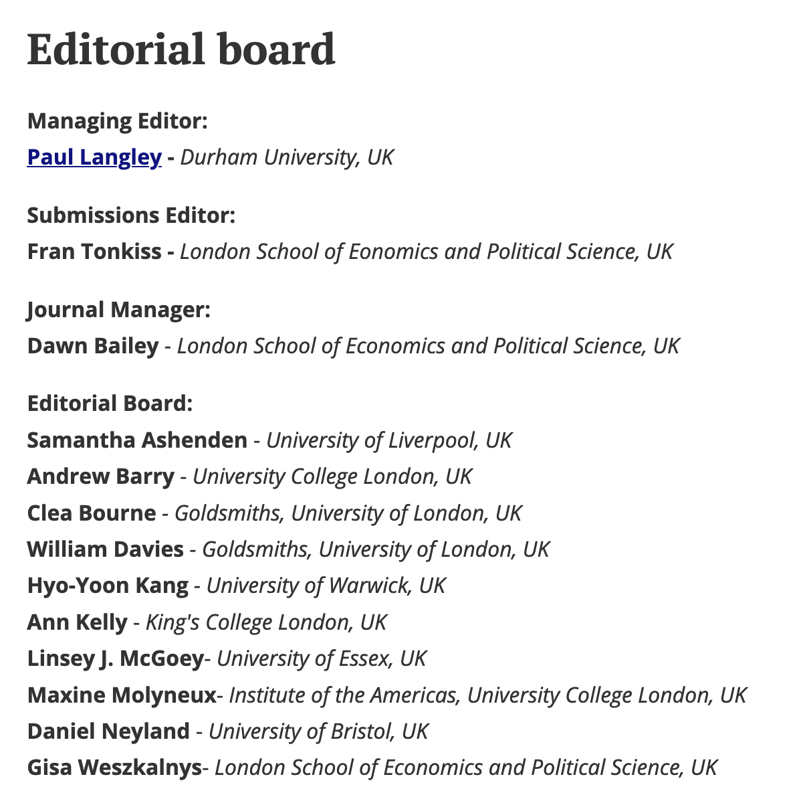Click the Managing Editor label
Screen dimensions: 805x795
point(118,121)
